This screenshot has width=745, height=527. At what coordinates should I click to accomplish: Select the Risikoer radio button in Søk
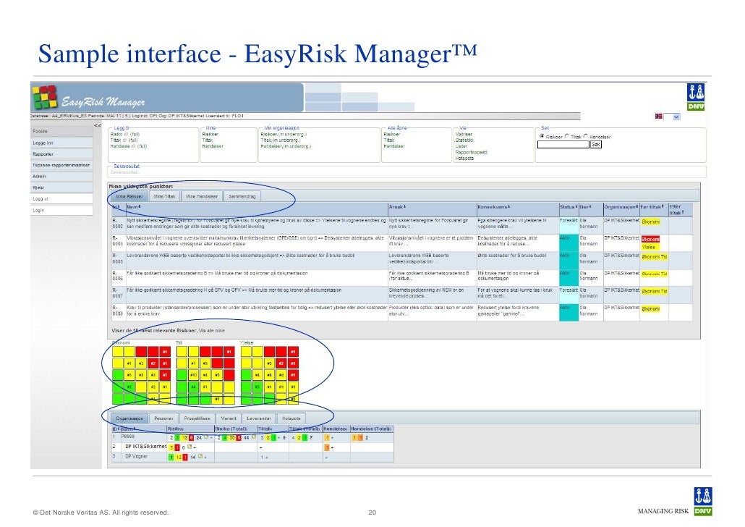pyautogui.click(x=542, y=136)
